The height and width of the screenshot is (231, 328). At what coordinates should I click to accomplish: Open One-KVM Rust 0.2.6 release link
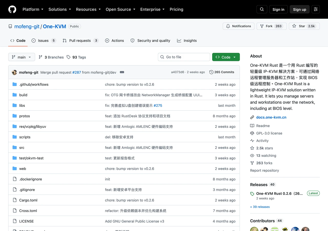(279, 194)
